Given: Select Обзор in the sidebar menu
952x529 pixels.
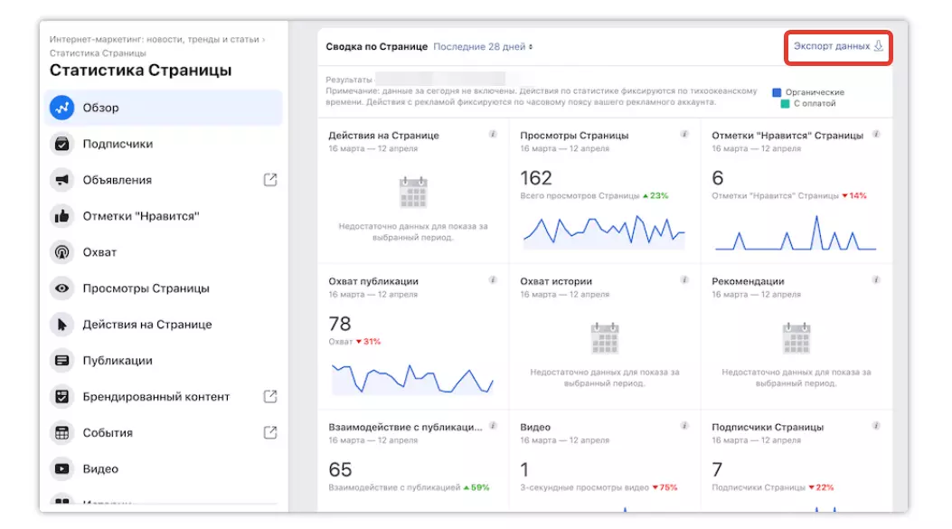Looking at the screenshot, I should 164,108.
